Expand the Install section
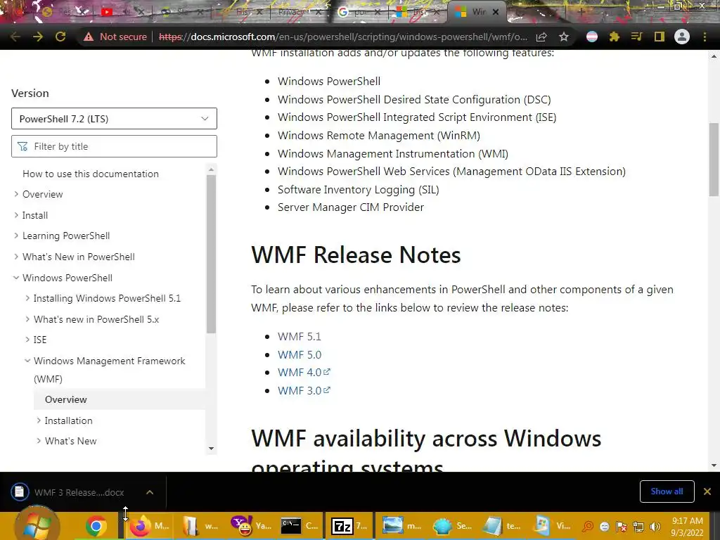The image size is (720, 540). coord(16,215)
